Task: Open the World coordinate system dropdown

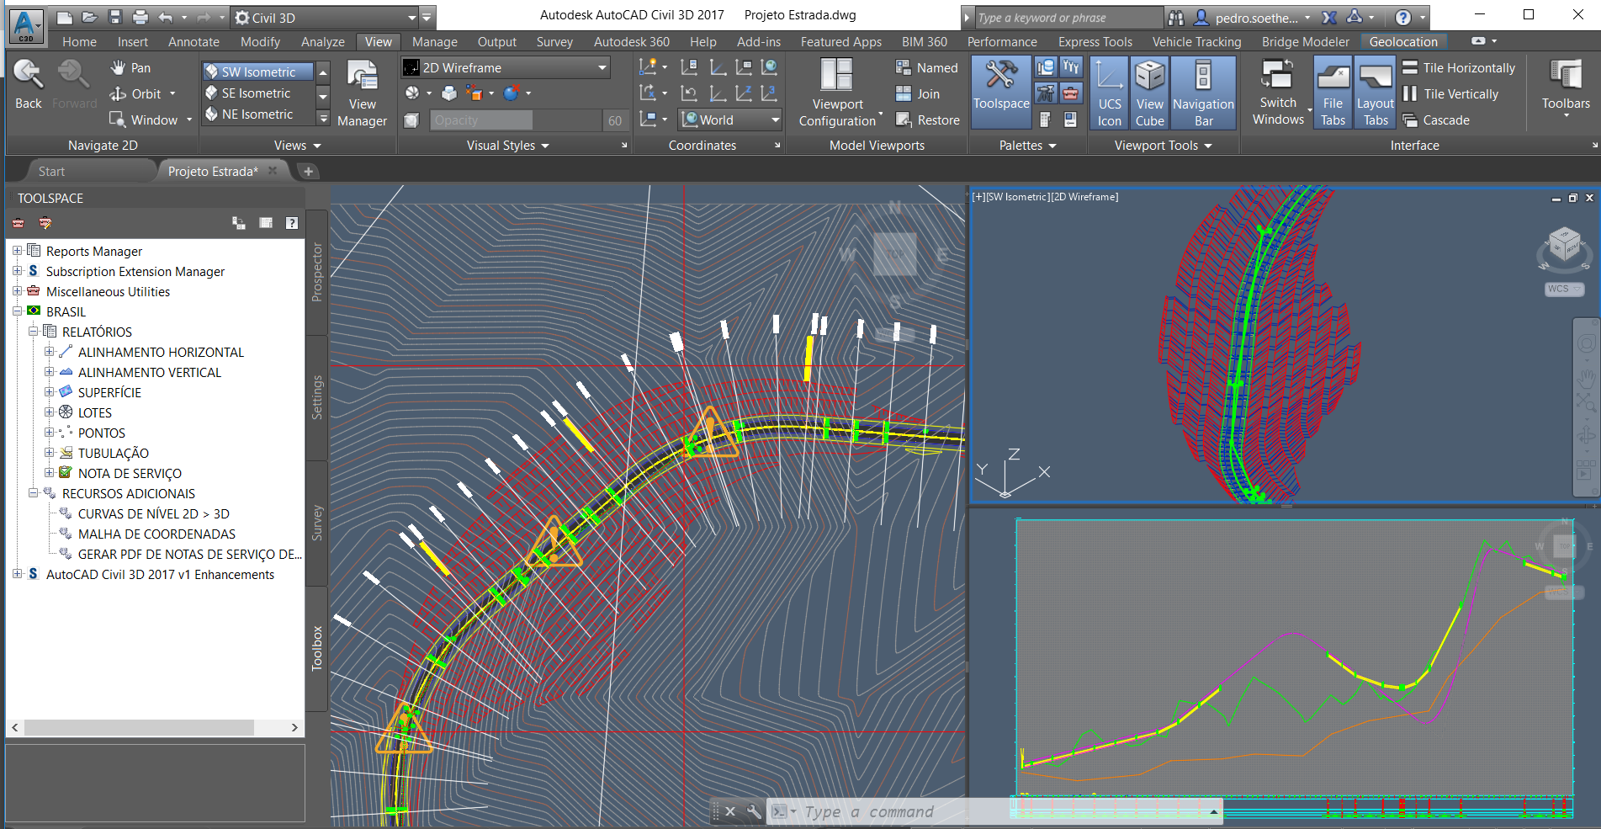Action: tap(774, 120)
